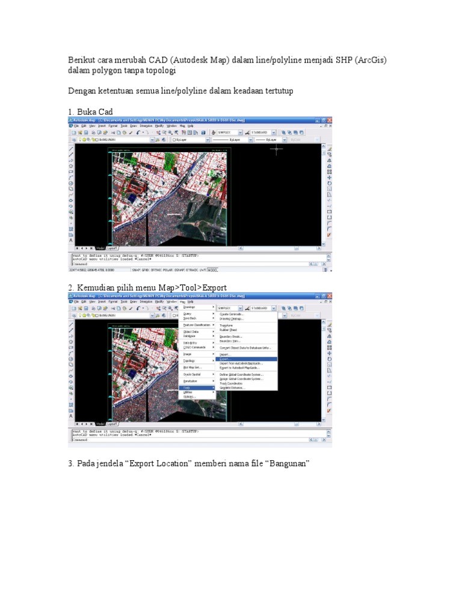The image size is (462, 616).
Task: Toggle LWT in step 1 status bar
Action: pos(203,270)
